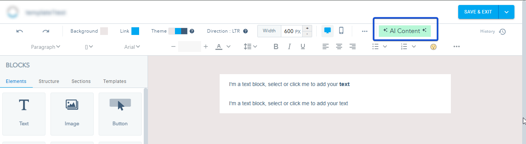The width and height of the screenshot is (526, 144).
Task: Apply bold formatting
Action: [276, 46]
